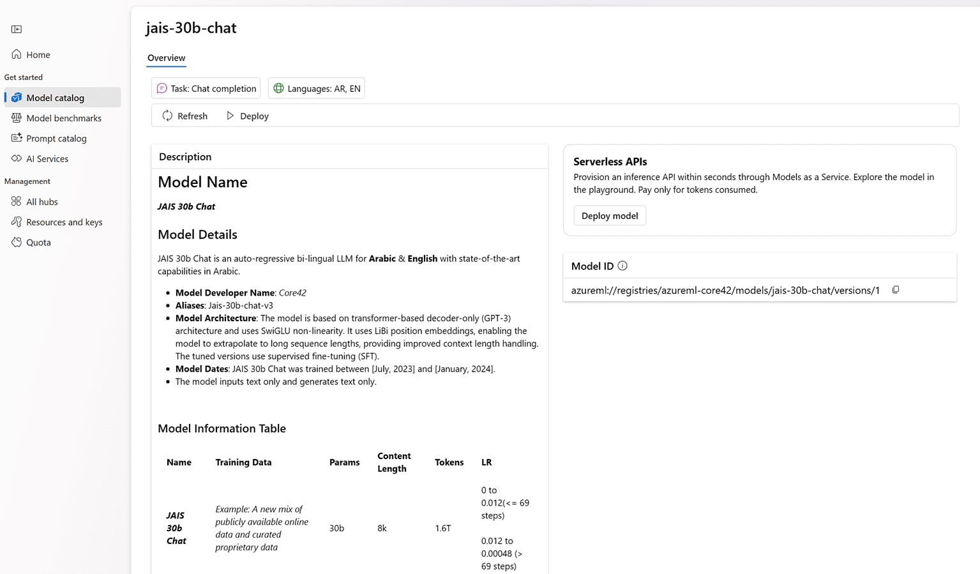Click the Deploy model button
This screenshot has width=980, height=574.
coord(609,215)
